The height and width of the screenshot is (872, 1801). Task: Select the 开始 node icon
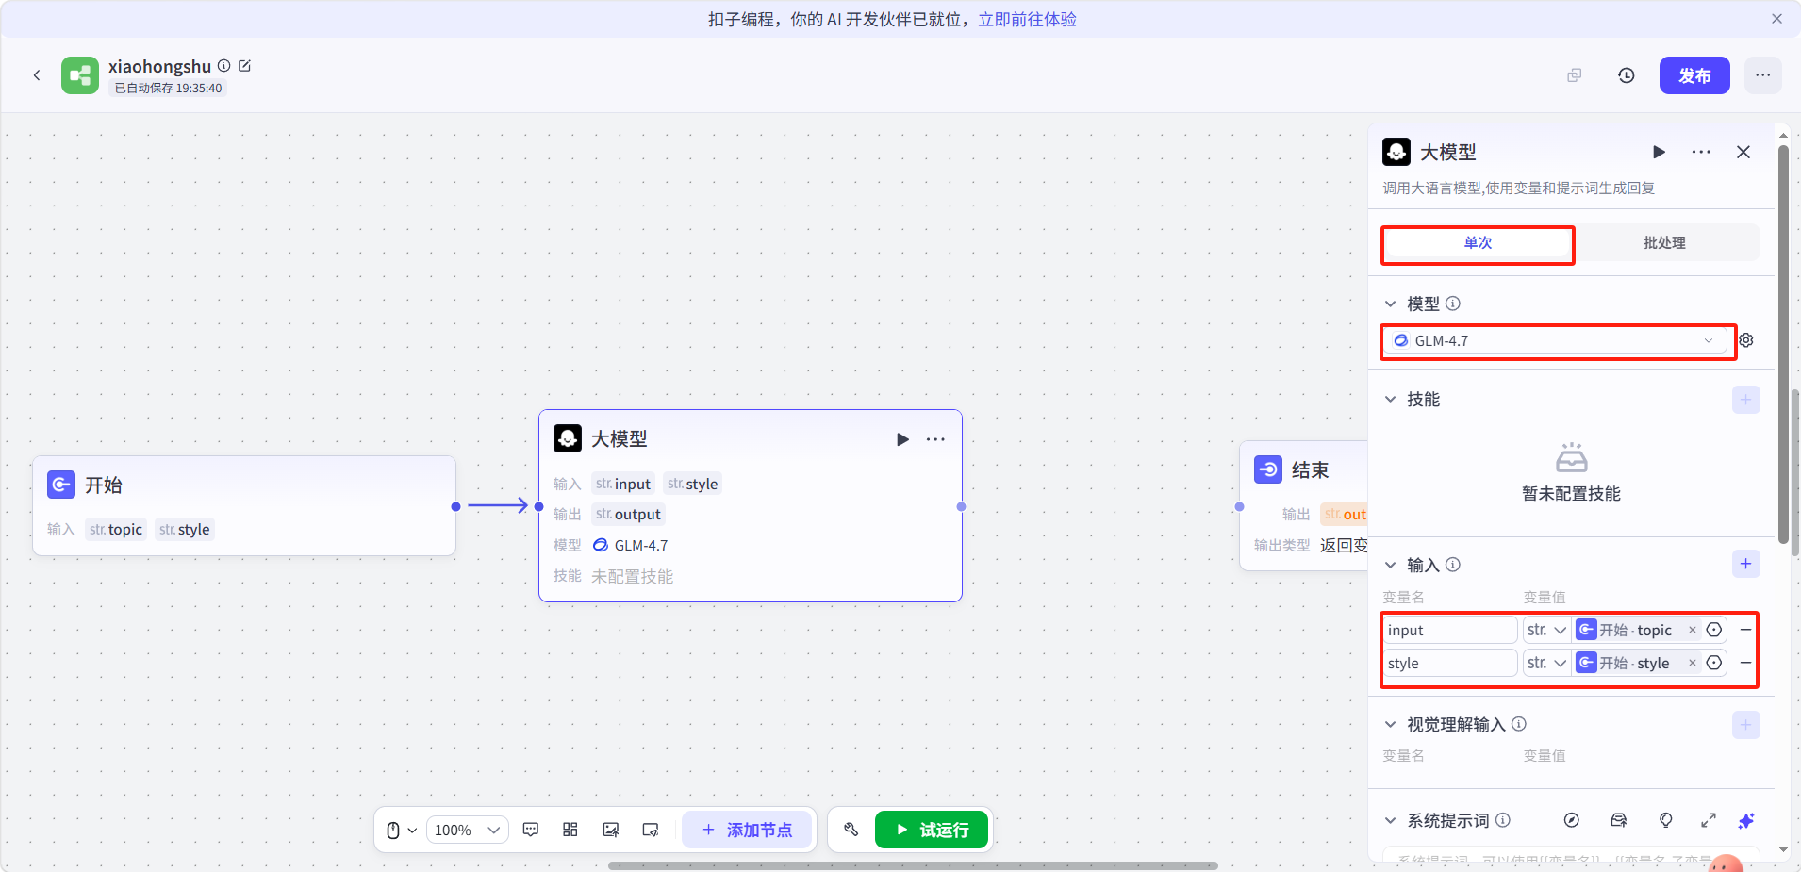tap(61, 485)
